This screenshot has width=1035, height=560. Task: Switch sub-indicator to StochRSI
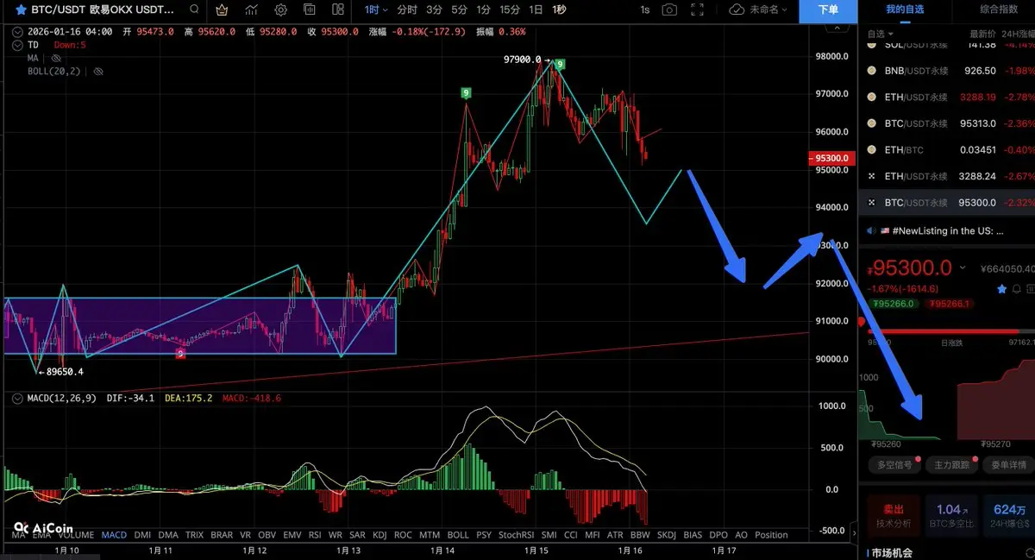point(516,535)
